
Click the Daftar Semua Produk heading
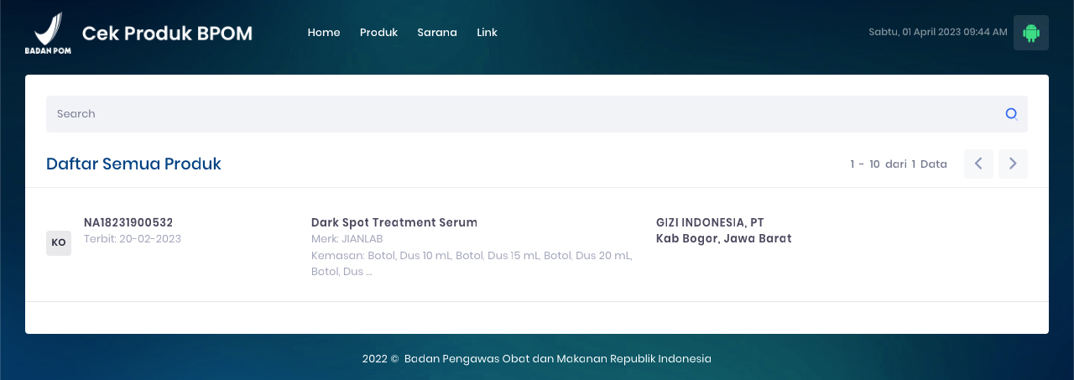[x=133, y=164]
